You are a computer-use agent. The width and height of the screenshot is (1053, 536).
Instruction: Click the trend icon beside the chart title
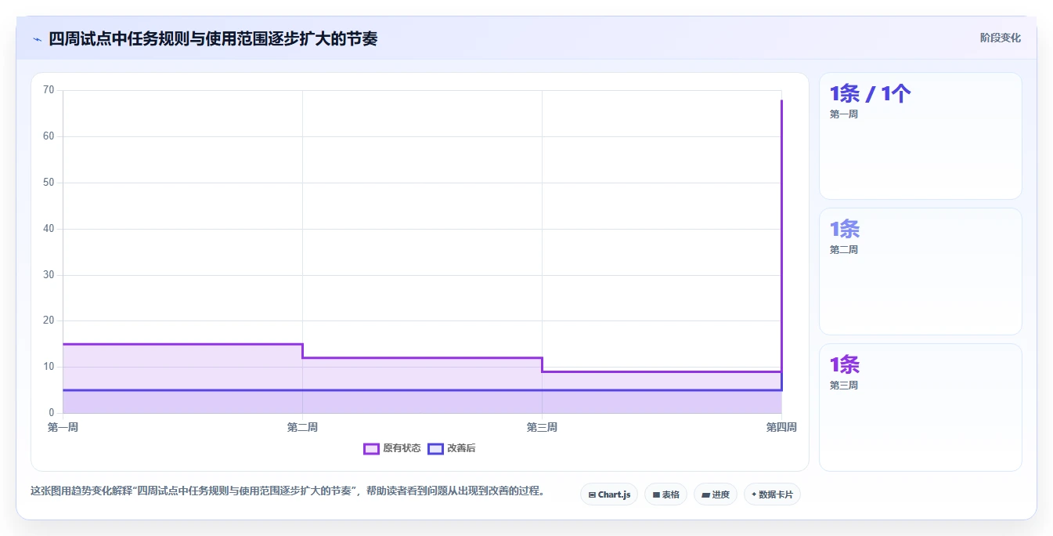pyautogui.click(x=37, y=38)
